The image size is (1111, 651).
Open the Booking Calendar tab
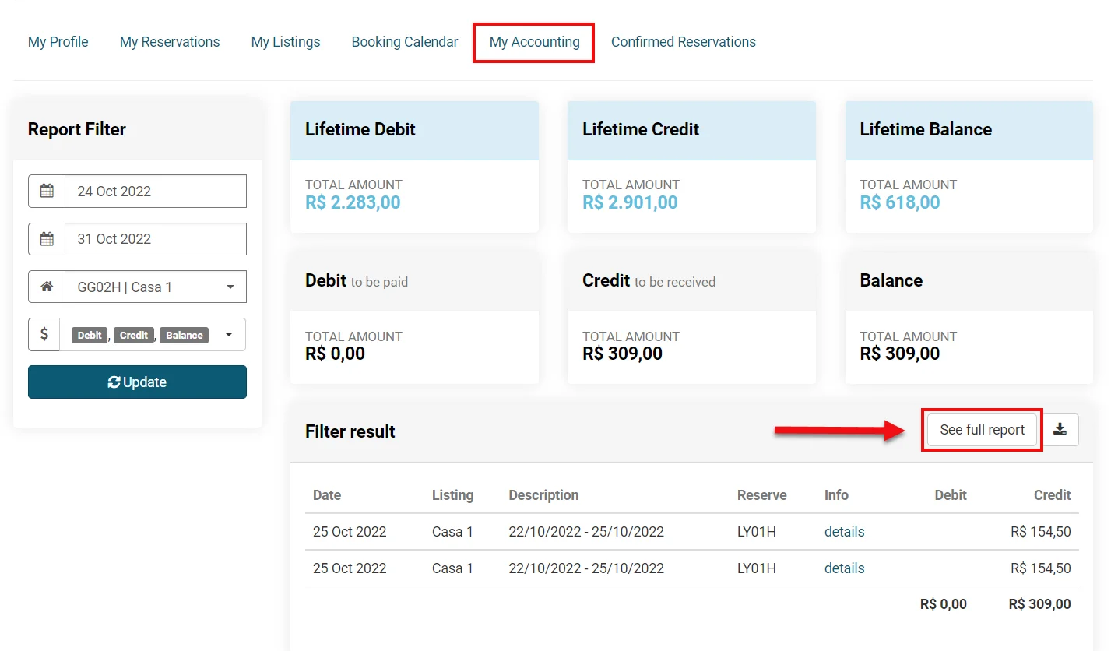coord(405,42)
